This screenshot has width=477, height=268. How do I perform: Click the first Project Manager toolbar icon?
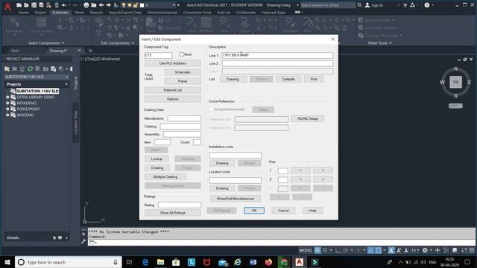pos(7,69)
